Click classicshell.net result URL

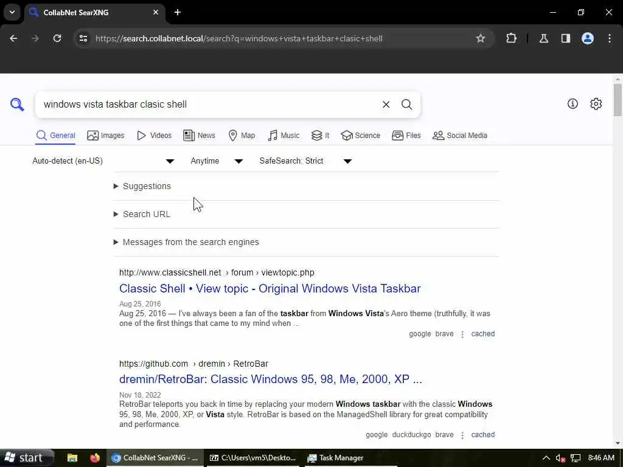pyautogui.click(x=217, y=272)
